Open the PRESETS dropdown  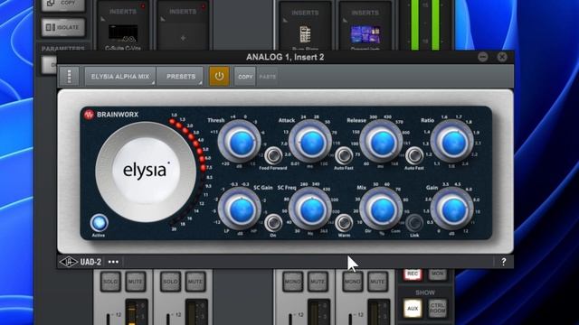(x=180, y=77)
